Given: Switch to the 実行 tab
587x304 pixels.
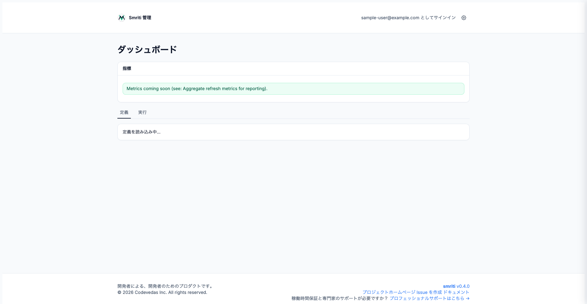Looking at the screenshot, I should pos(142,112).
